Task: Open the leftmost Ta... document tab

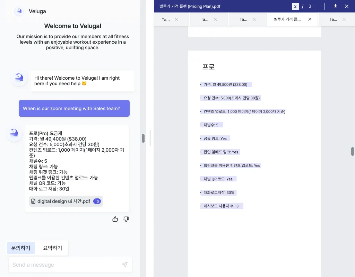Action: 166,19
